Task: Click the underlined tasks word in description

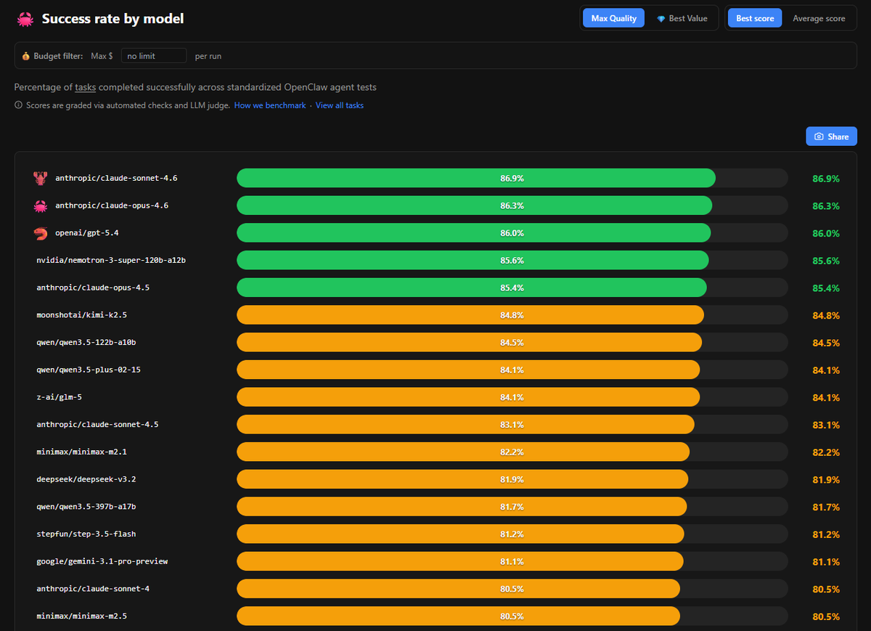Action: point(85,87)
